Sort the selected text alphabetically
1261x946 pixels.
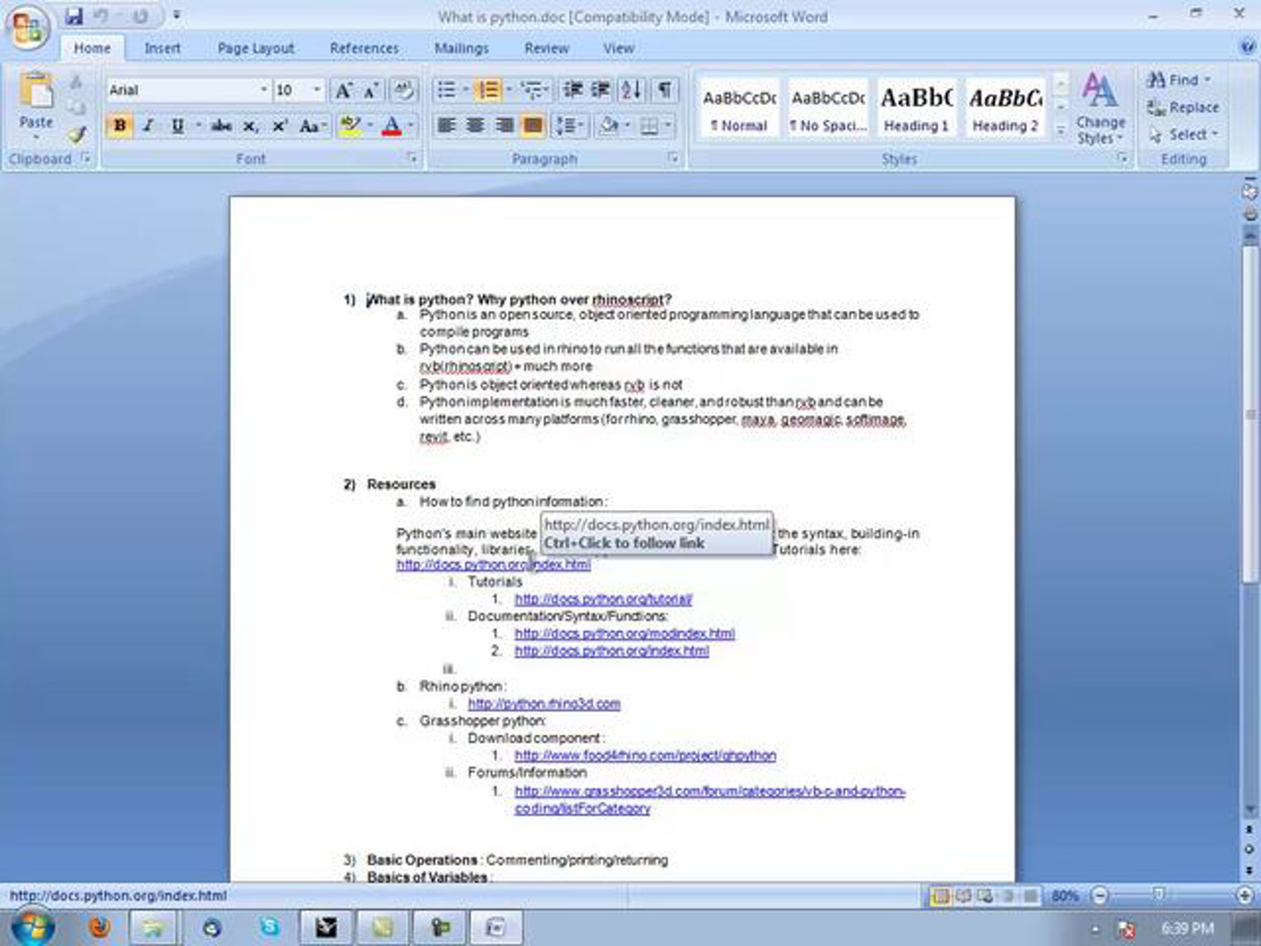(632, 90)
